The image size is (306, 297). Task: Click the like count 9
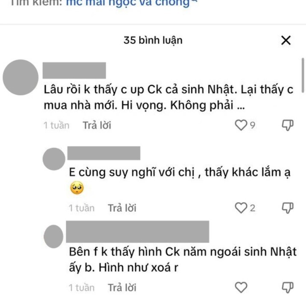[253, 125]
